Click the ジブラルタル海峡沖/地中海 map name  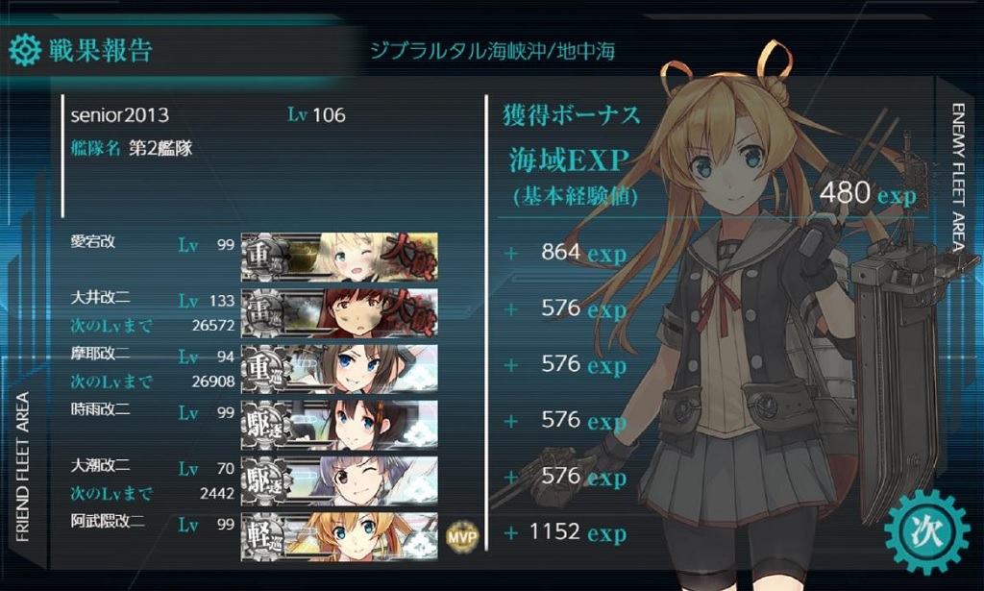[x=492, y=50]
